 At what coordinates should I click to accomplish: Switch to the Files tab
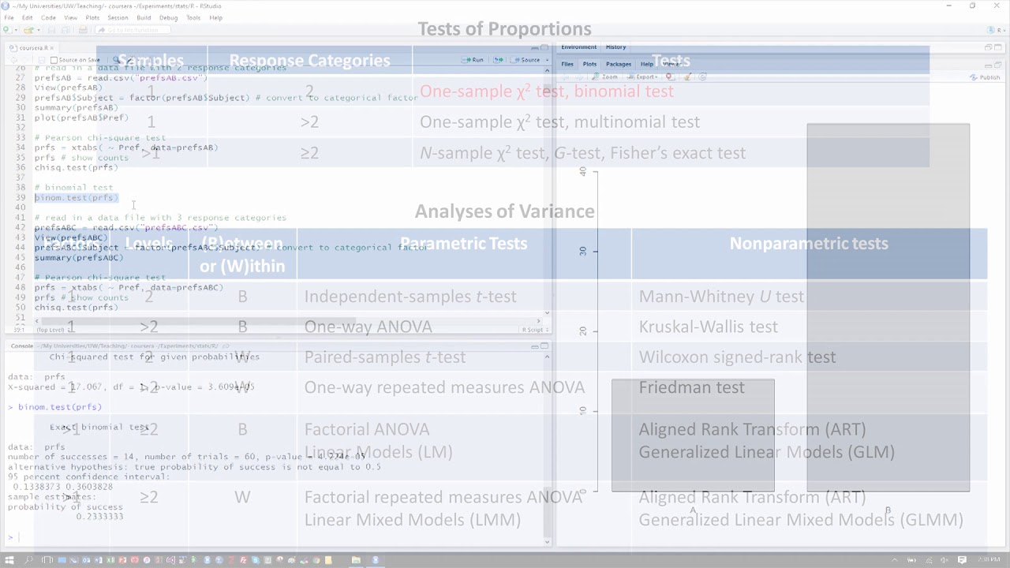click(x=567, y=64)
